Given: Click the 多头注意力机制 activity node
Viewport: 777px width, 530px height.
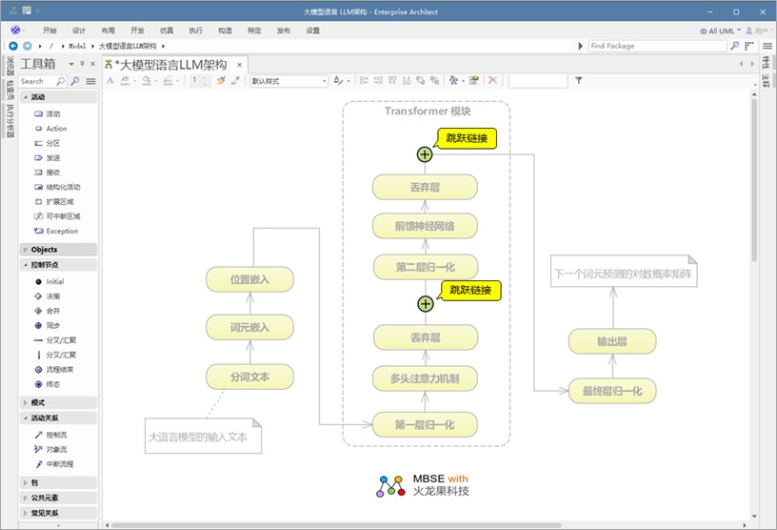Looking at the screenshot, I should point(425,378).
